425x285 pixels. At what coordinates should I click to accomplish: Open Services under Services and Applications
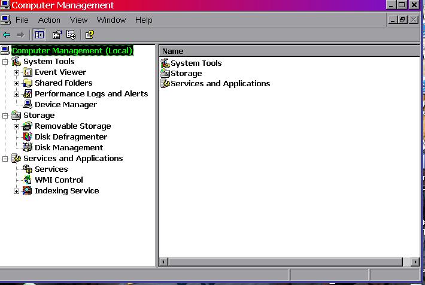[51, 169]
